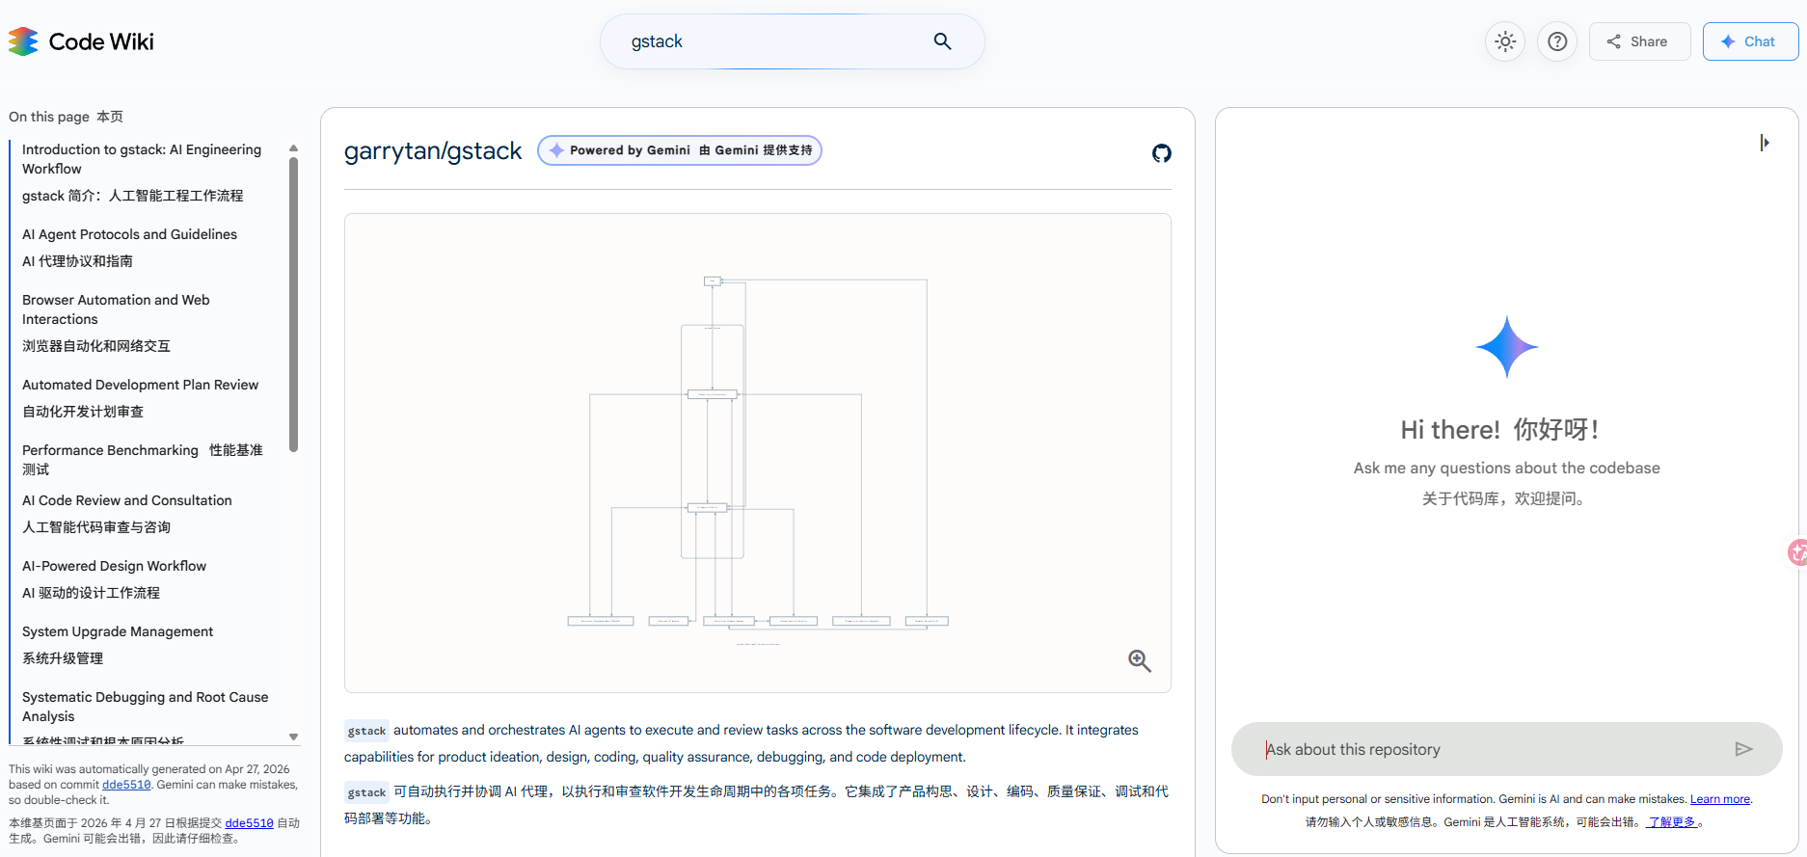Click the Gemini sparkle star graphic
The height and width of the screenshot is (857, 1807).
click(1506, 347)
